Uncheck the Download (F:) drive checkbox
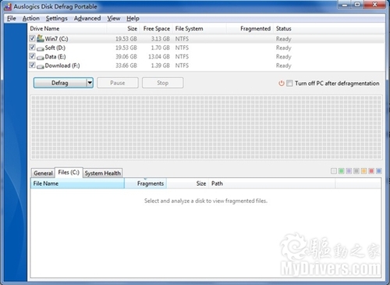 coord(32,65)
